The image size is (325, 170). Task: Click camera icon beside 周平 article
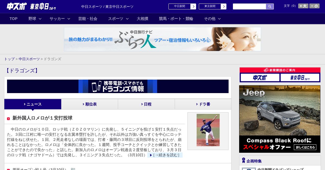pyautogui.click(x=73, y=169)
